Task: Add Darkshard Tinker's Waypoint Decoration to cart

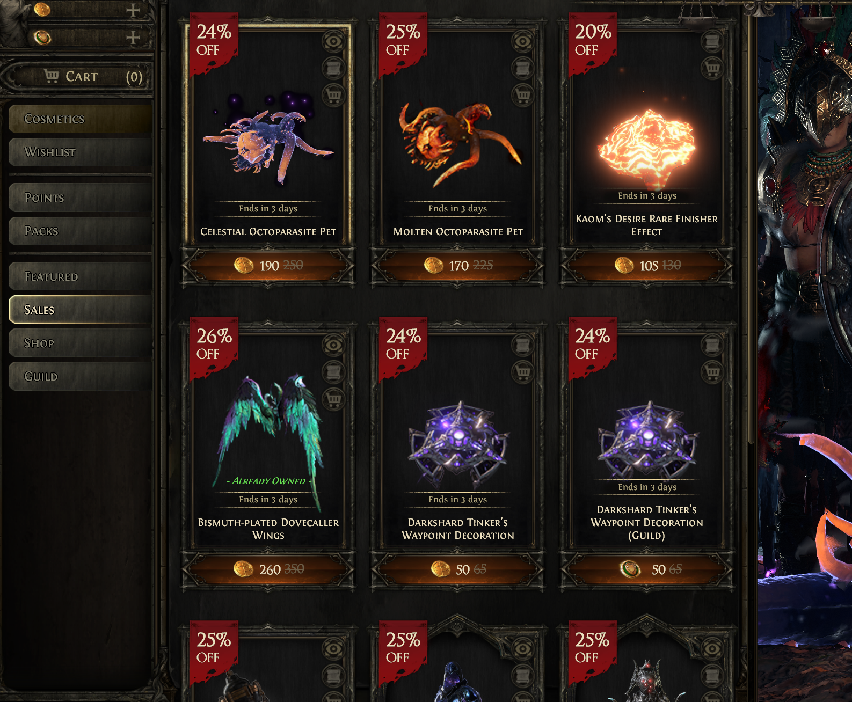Action: [x=523, y=372]
